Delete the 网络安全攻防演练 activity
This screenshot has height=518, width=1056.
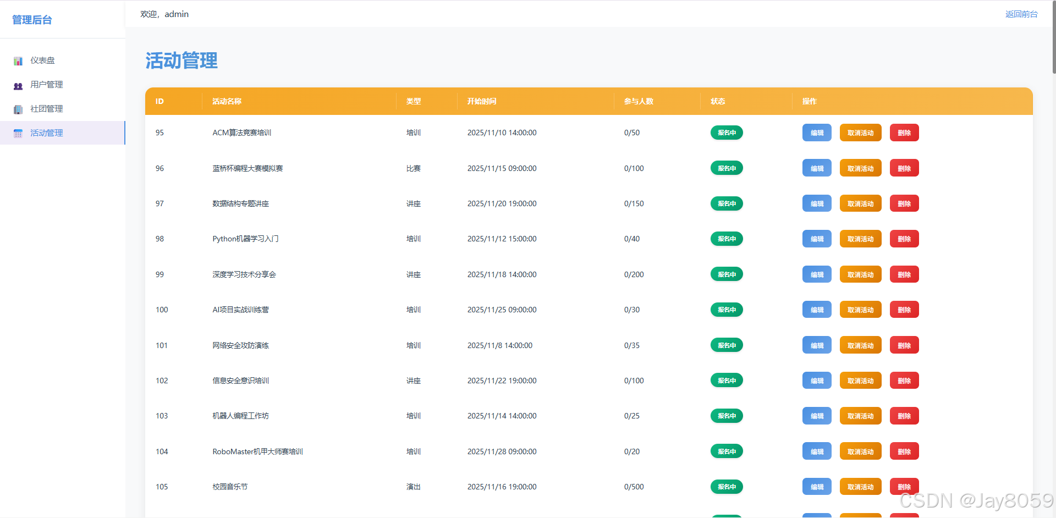904,345
